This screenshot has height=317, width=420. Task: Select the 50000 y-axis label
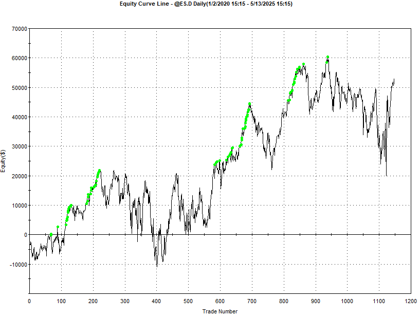click(20, 87)
